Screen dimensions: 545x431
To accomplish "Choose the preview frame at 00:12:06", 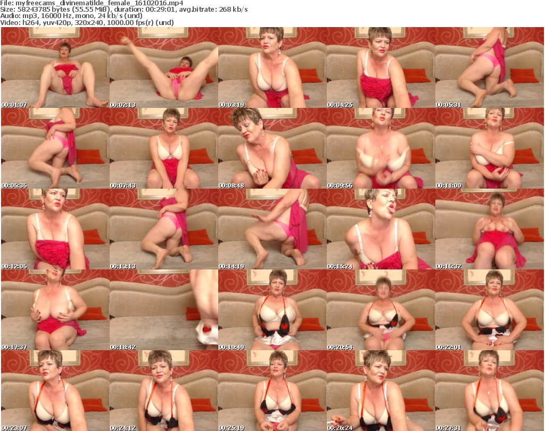I will (55, 229).
